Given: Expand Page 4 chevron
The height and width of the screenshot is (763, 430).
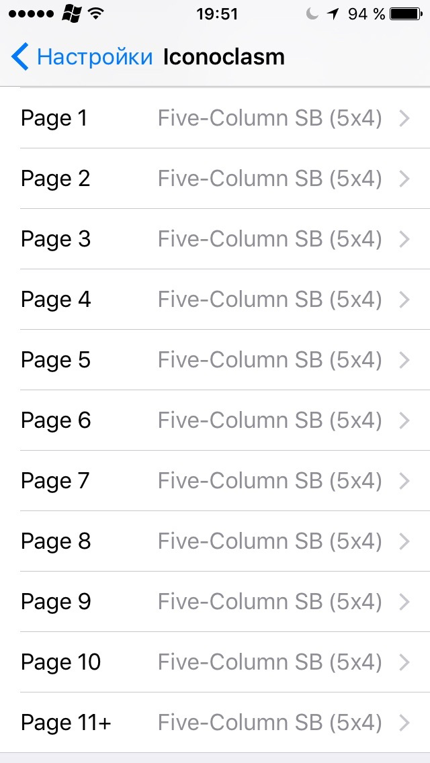Looking at the screenshot, I should coord(404,300).
